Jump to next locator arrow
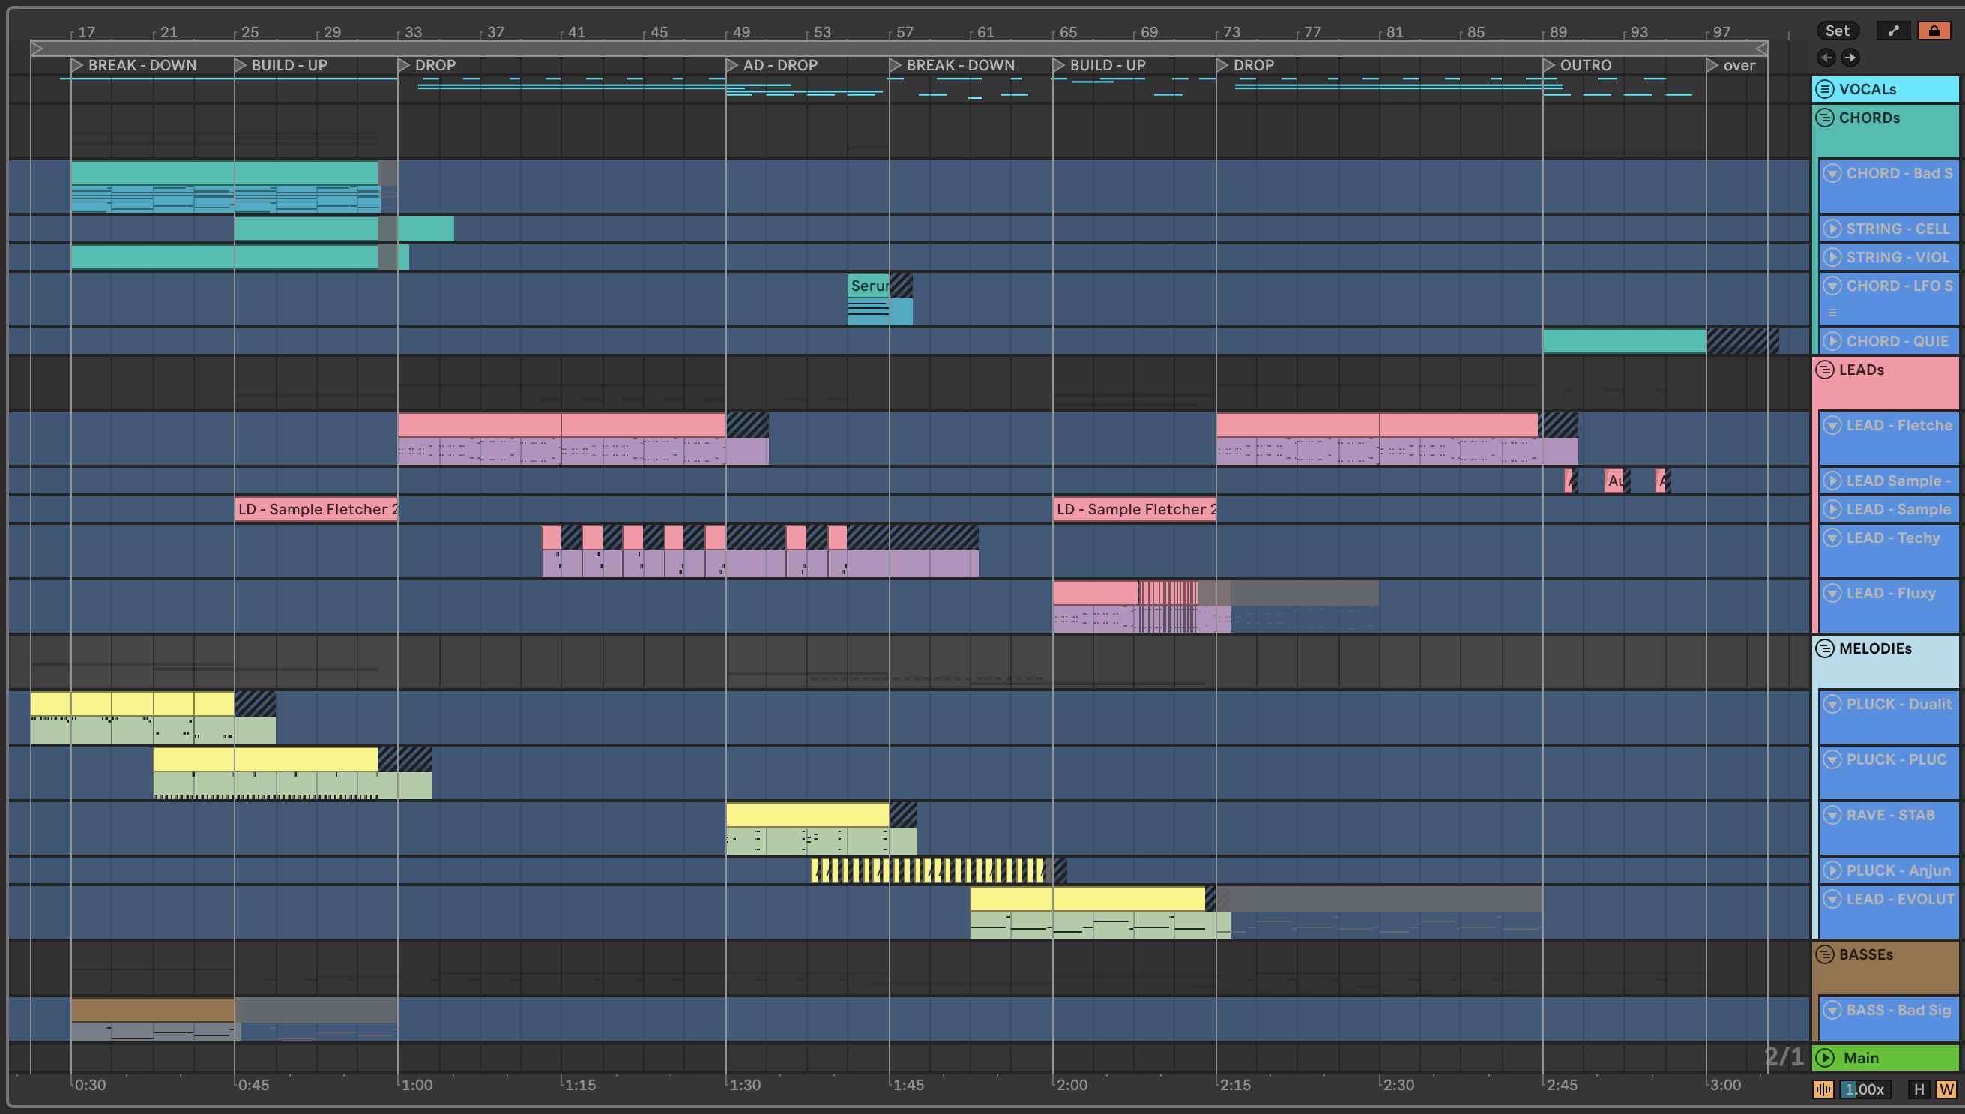The width and height of the screenshot is (1965, 1114). 1850,58
